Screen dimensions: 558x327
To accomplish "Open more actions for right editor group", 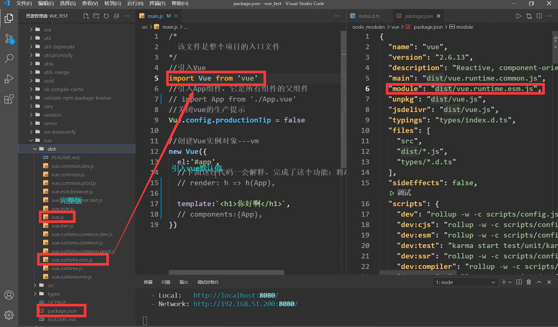I will click(x=549, y=16).
